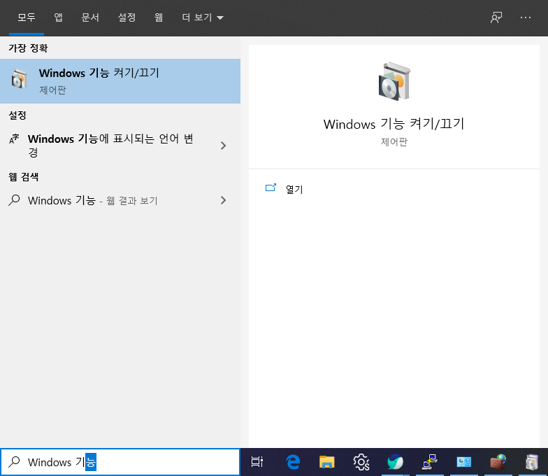Click 열기 to open the control panel item
548x476 pixels.
pos(294,189)
